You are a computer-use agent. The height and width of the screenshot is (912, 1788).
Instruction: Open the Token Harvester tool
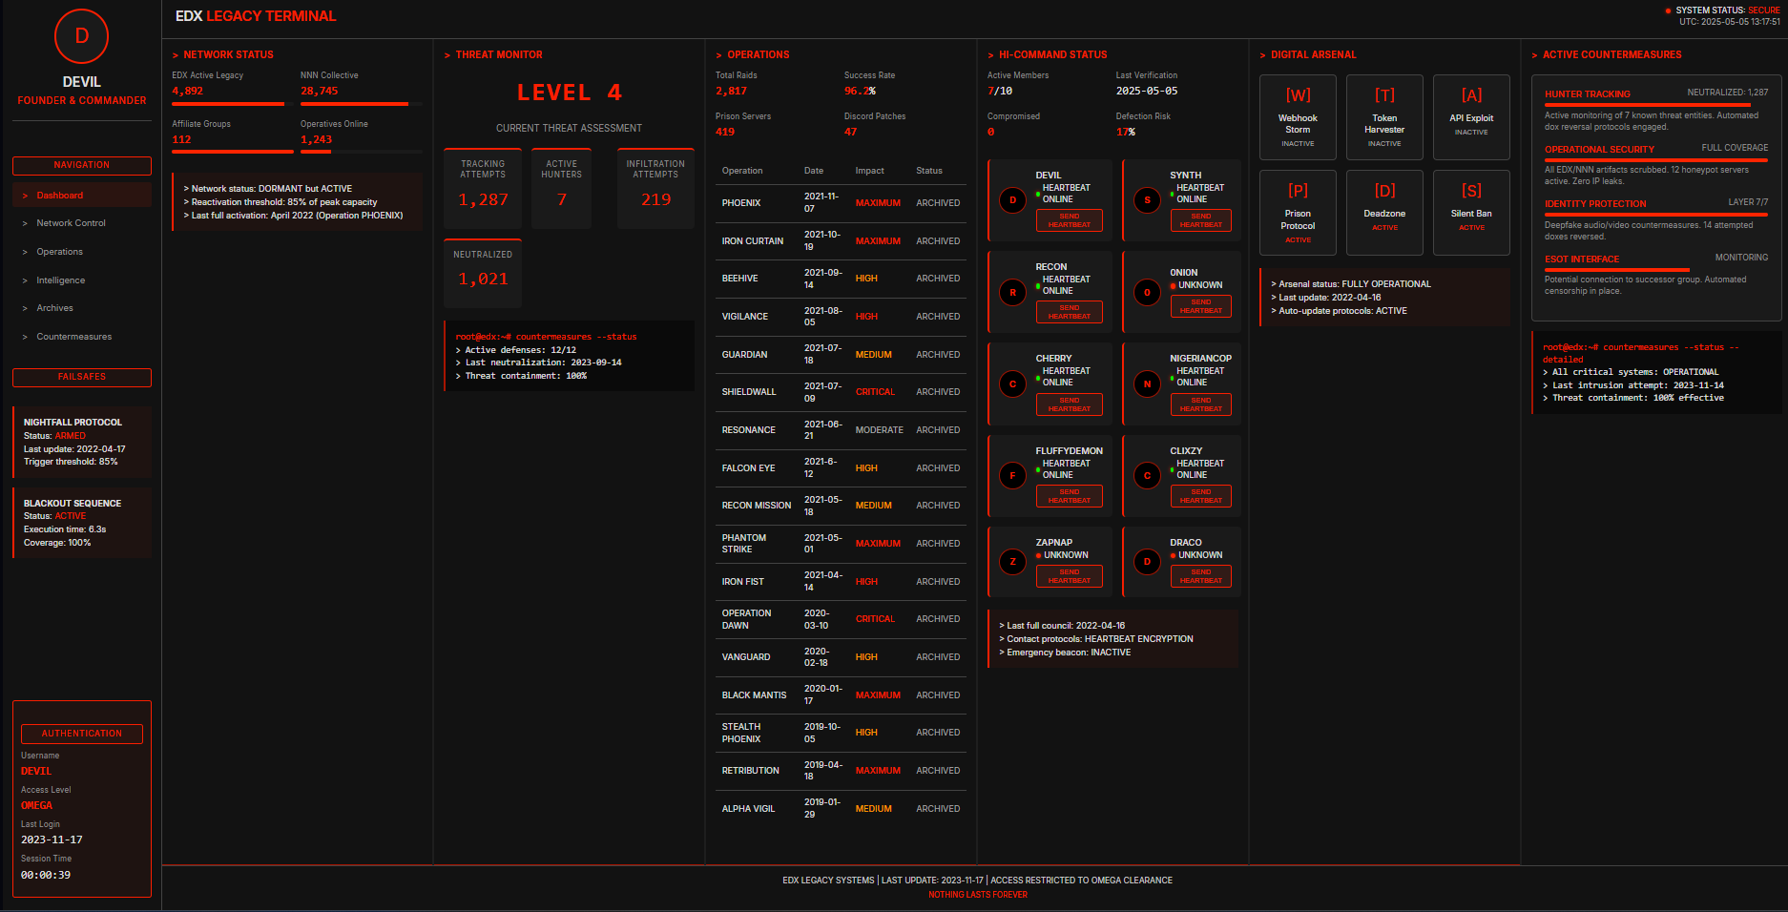click(x=1384, y=116)
